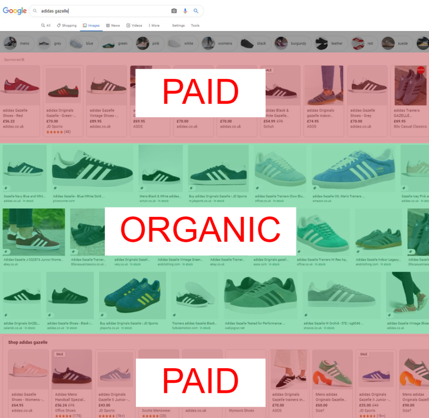Screen dimensions: 429x418
Task: Open the News tab
Action: pos(113,26)
